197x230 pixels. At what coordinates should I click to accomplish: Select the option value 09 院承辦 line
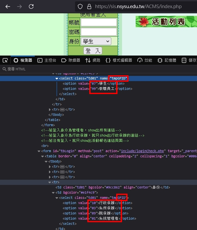tap(95, 213)
